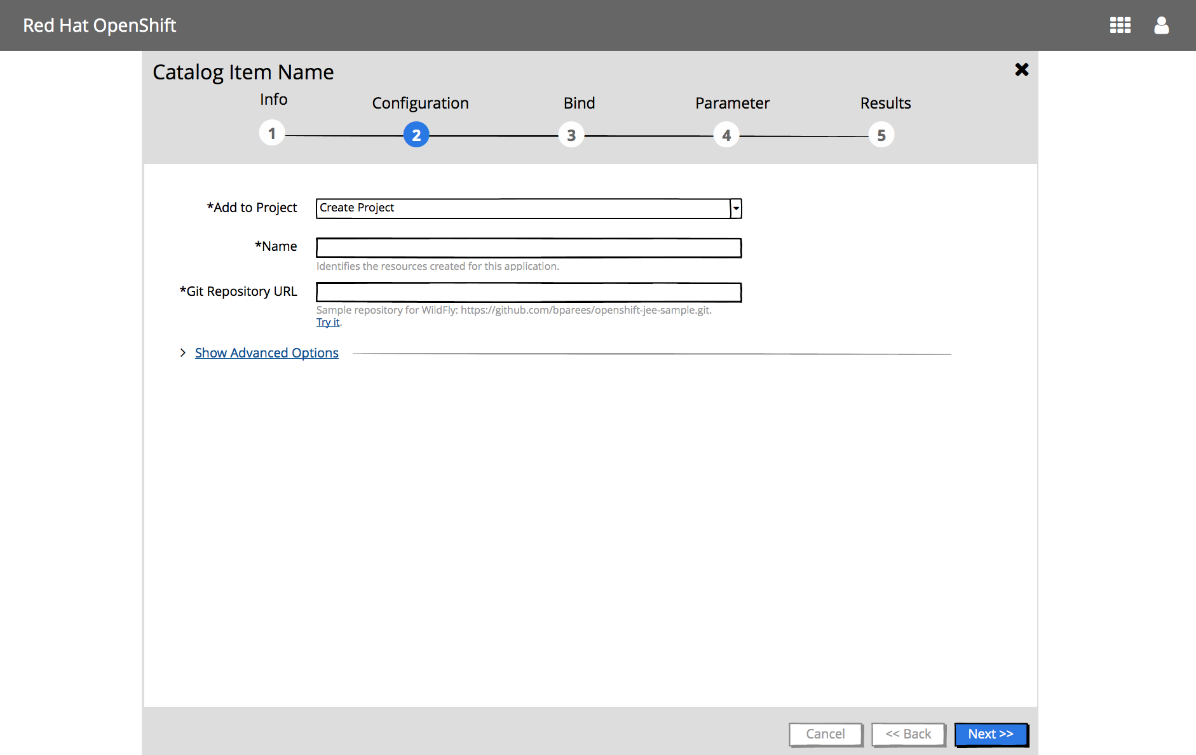Go to wizard step 1 circle
Screen dimensions: 1196x755
[272, 133]
